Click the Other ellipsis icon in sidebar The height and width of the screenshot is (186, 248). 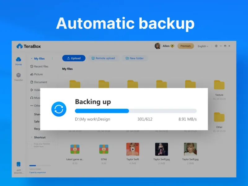tap(32, 106)
